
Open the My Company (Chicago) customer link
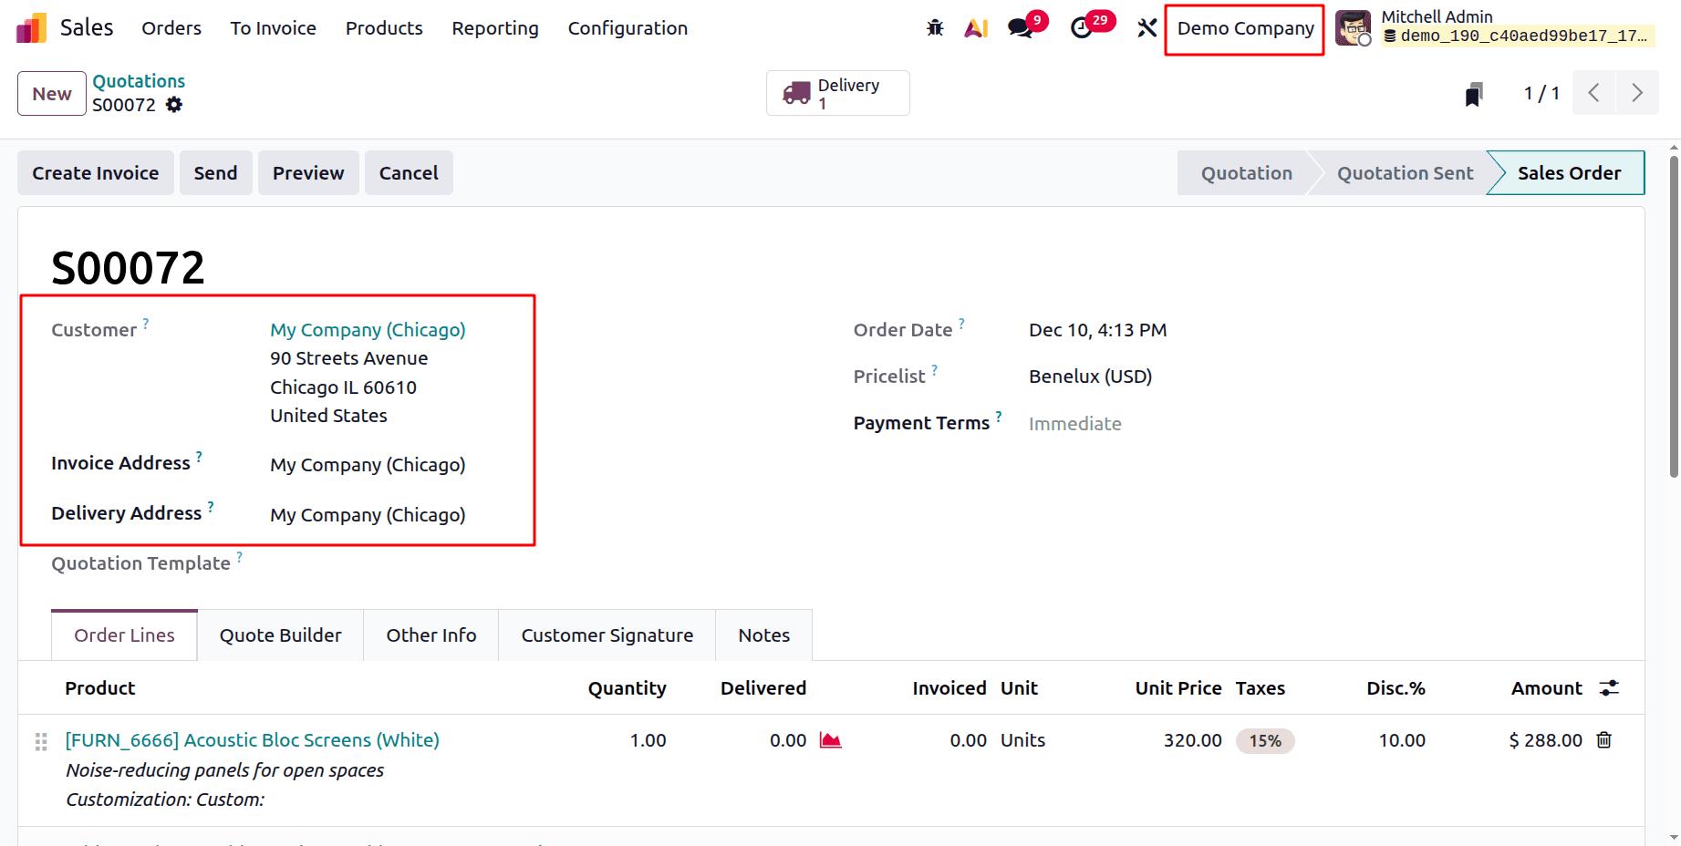[x=367, y=329]
